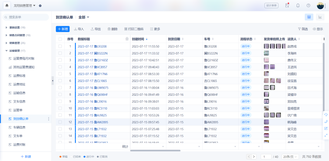
Task: Click the shrink floating panel icon
Action: click(326, 135)
